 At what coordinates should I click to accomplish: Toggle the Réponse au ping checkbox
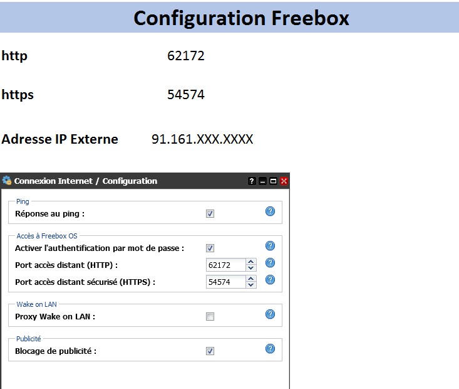pyautogui.click(x=210, y=213)
